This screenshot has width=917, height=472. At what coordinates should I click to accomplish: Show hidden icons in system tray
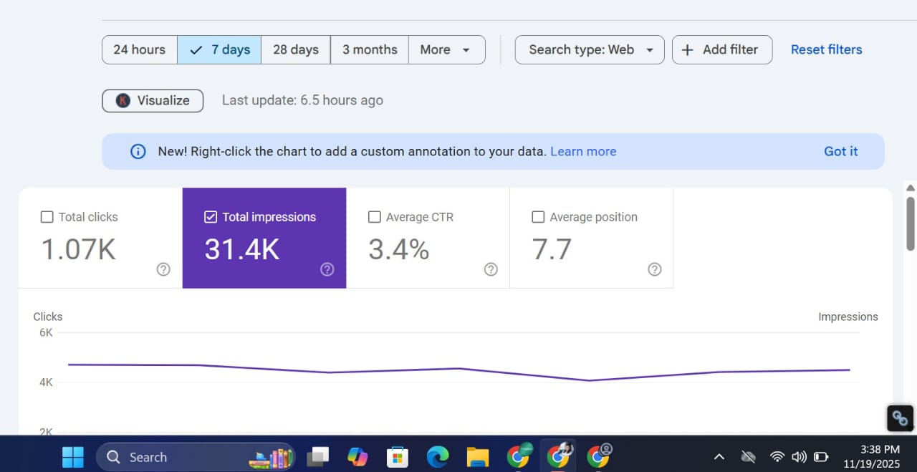point(719,457)
